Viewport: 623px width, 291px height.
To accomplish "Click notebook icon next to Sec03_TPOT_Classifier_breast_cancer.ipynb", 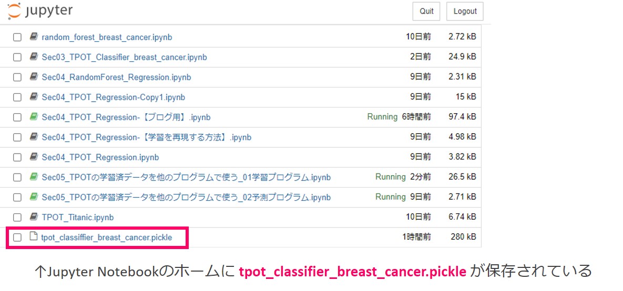I will (34, 57).
